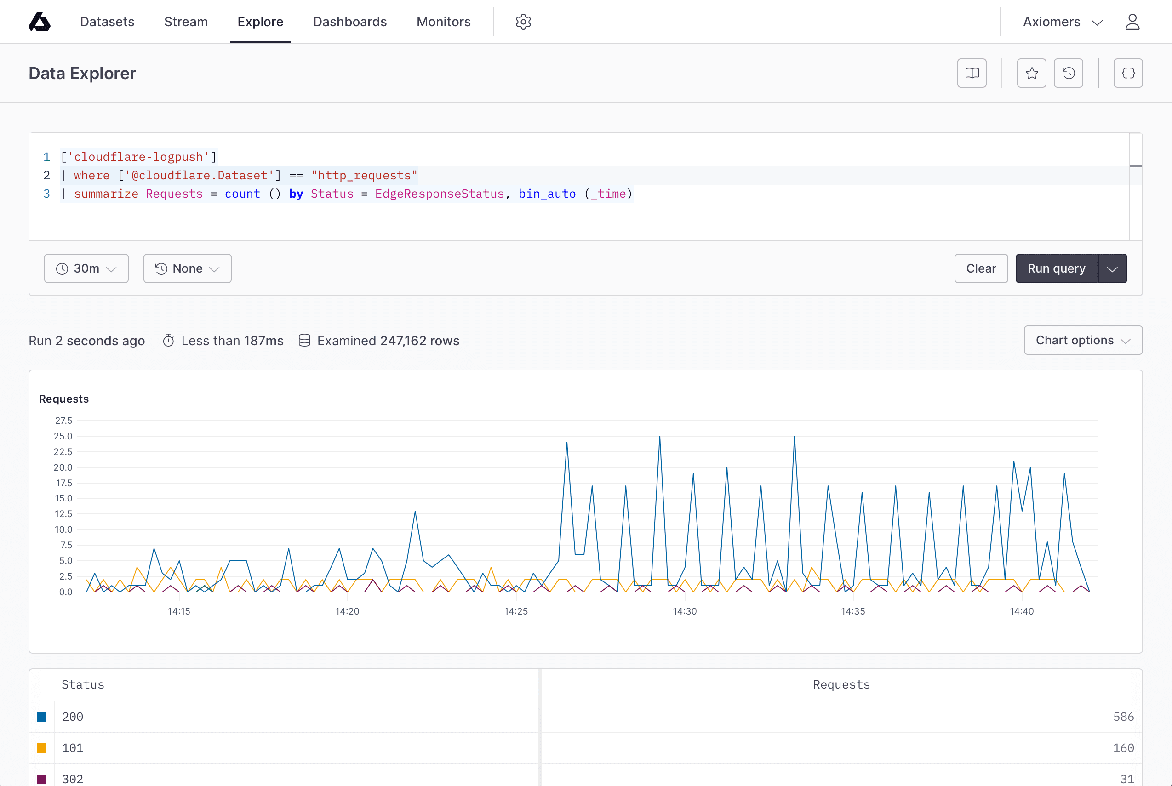Click the query editor scrollbar
The image size is (1172, 786).
pos(1135,187)
